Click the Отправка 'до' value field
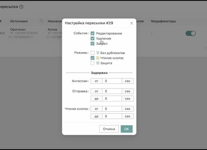The width and height of the screenshot is (207, 150). [112, 98]
